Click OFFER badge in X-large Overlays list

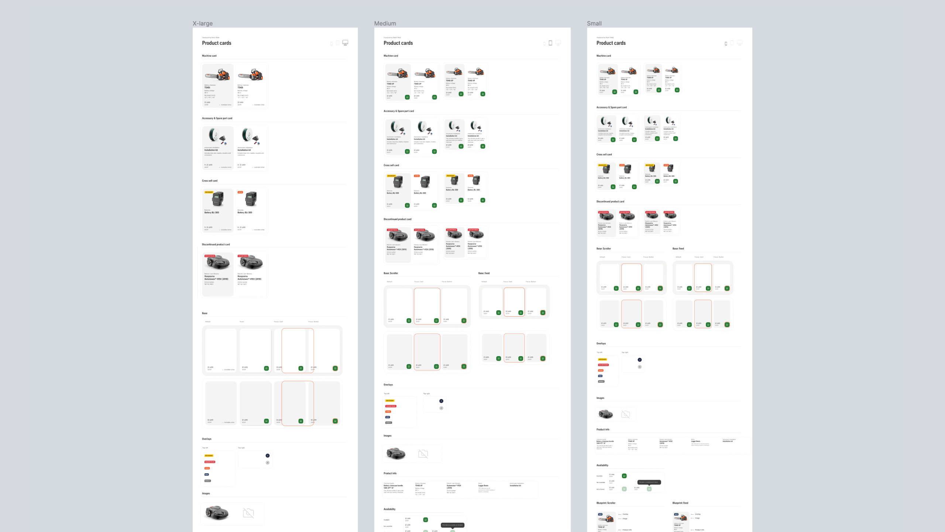click(x=207, y=468)
